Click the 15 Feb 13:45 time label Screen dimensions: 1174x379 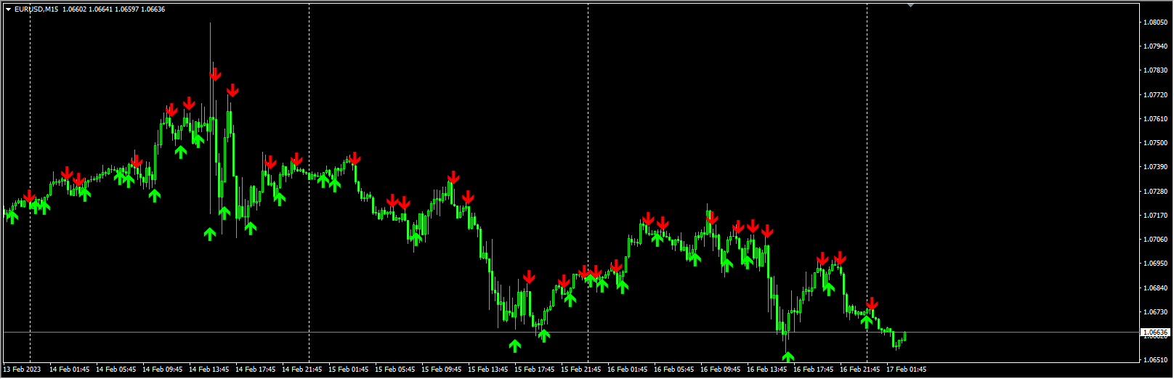[488, 370]
